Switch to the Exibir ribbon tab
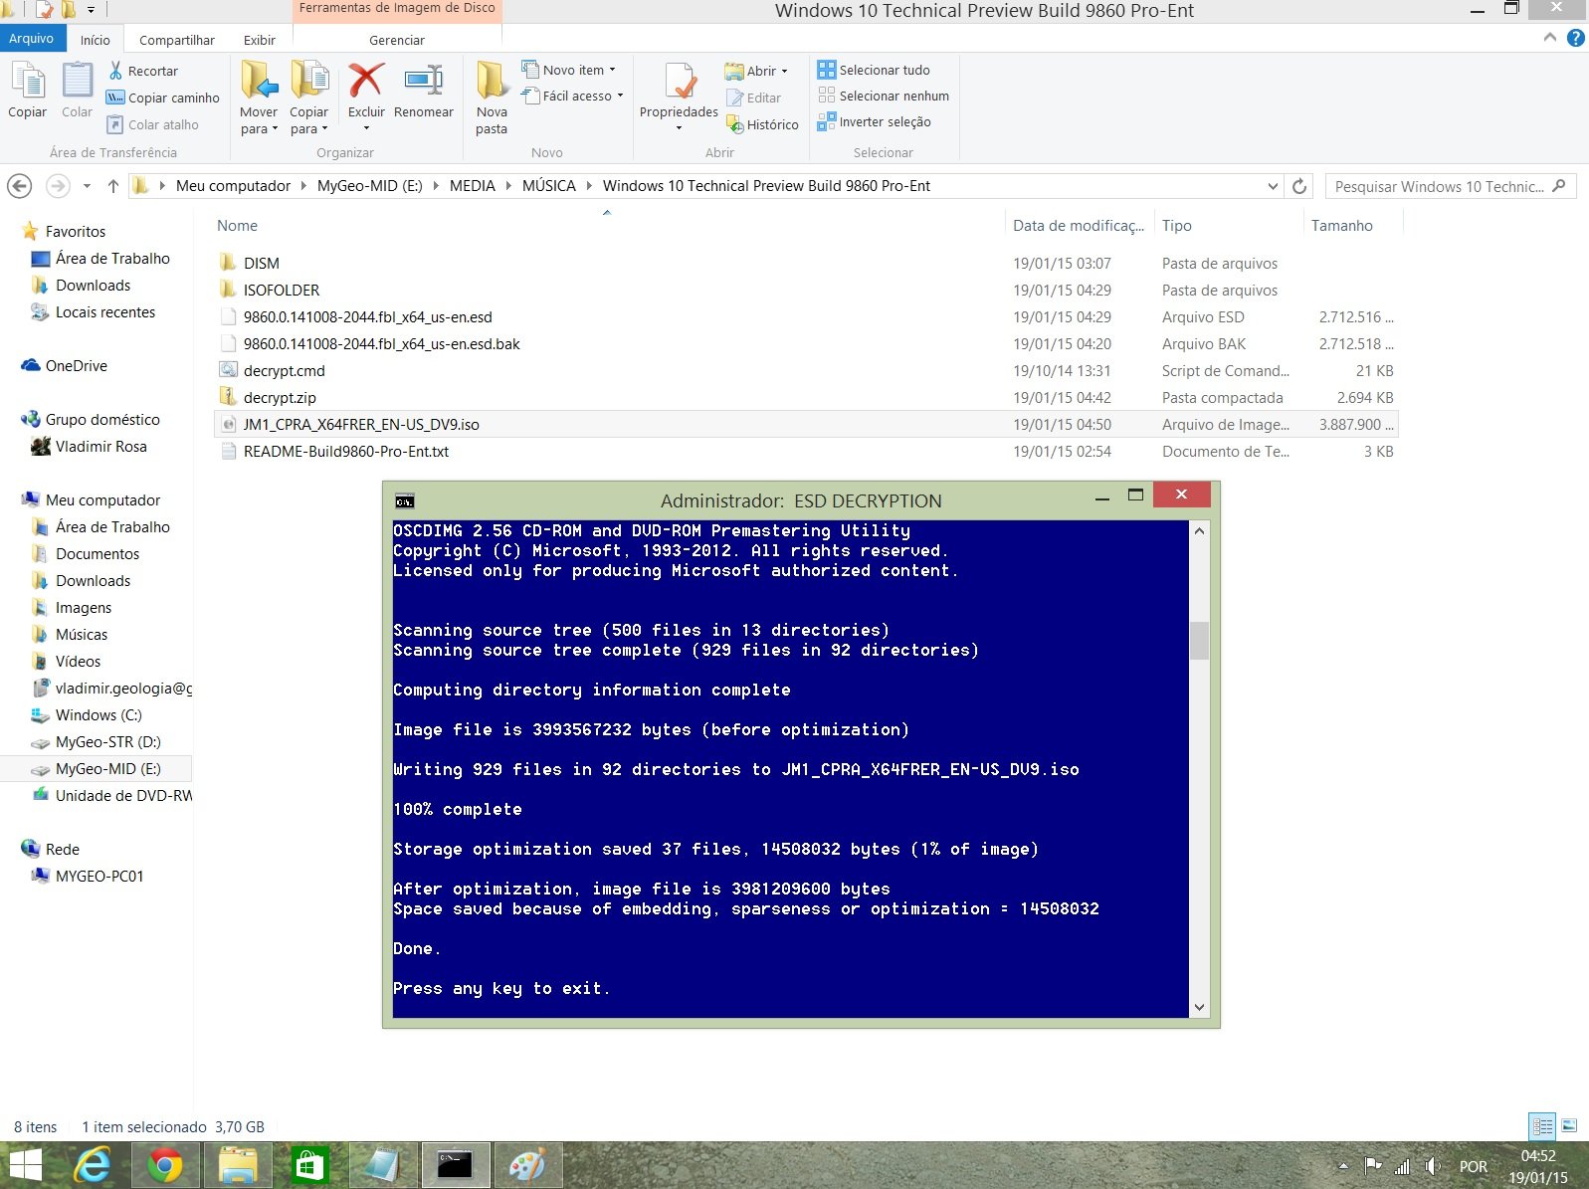Image resolution: width=1589 pixels, height=1189 pixels. click(x=260, y=40)
